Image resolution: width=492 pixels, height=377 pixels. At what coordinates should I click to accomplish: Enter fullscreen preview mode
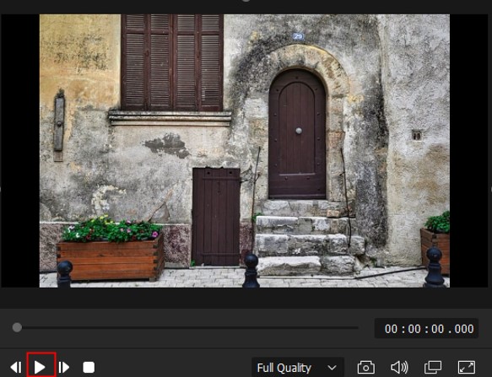pyautogui.click(x=467, y=367)
